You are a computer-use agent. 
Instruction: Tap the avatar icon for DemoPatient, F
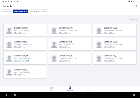pos(54,44)
